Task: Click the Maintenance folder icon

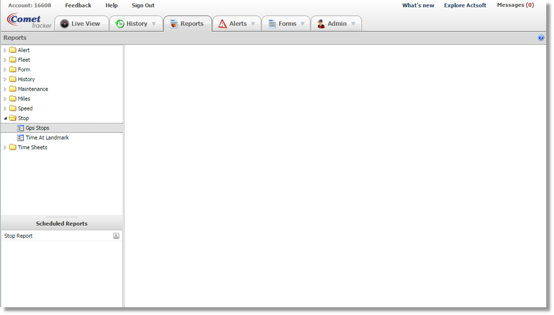Action: click(13, 89)
